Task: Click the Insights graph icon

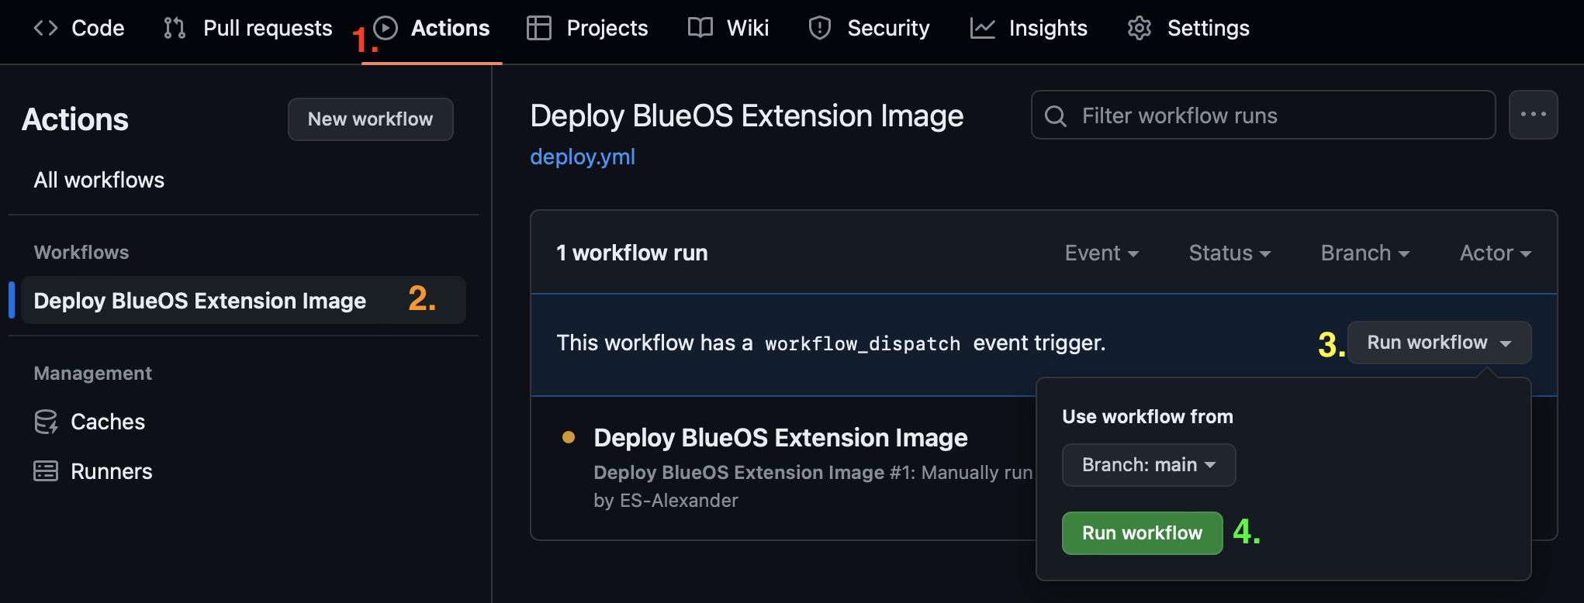Action: pos(983,28)
